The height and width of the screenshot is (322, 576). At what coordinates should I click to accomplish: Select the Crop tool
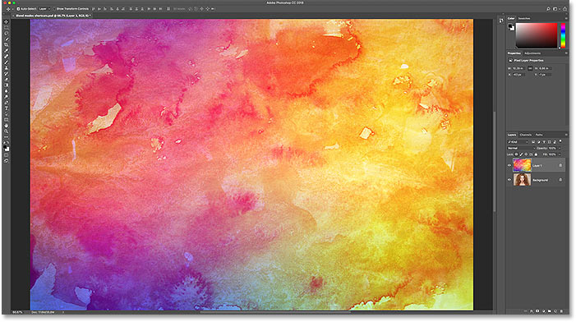[7, 45]
